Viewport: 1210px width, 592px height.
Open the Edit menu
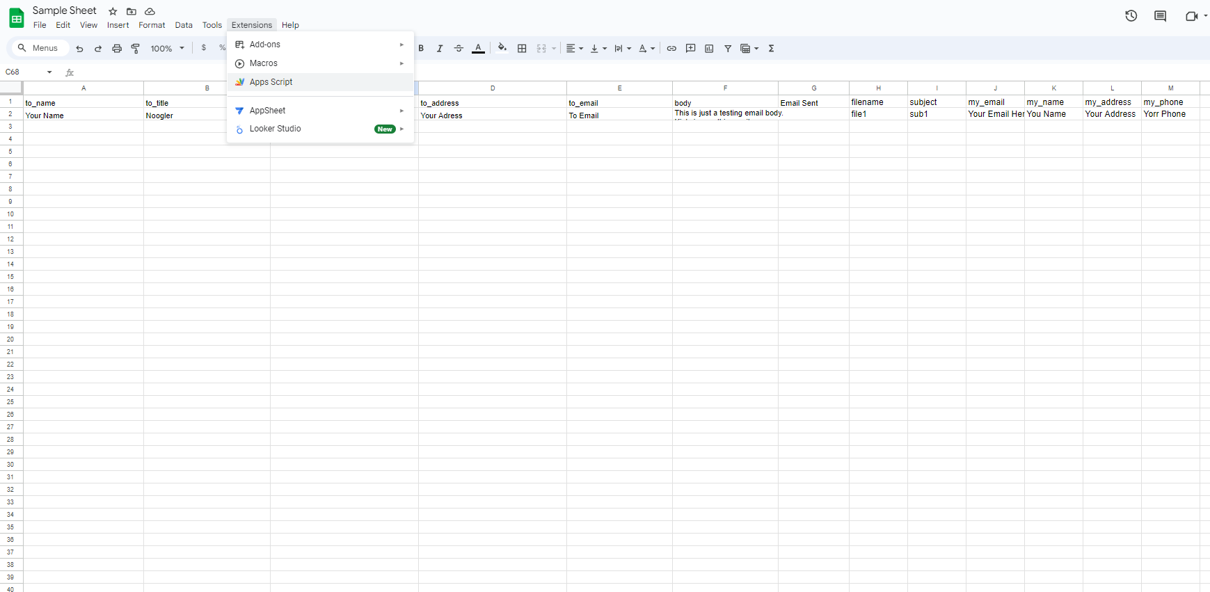[x=63, y=25]
